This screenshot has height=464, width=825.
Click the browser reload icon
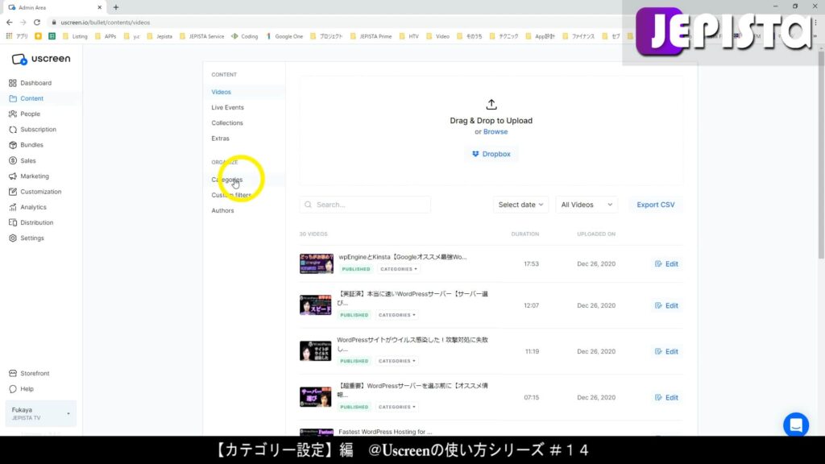[37, 23]
